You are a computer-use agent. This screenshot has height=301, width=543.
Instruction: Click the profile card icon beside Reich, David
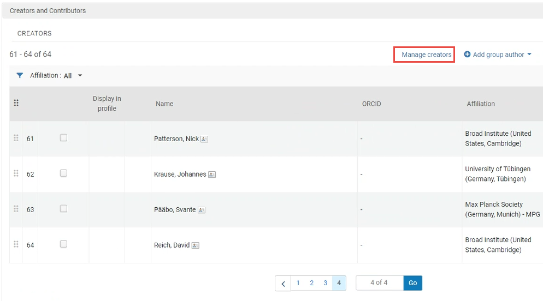(195, 245)
